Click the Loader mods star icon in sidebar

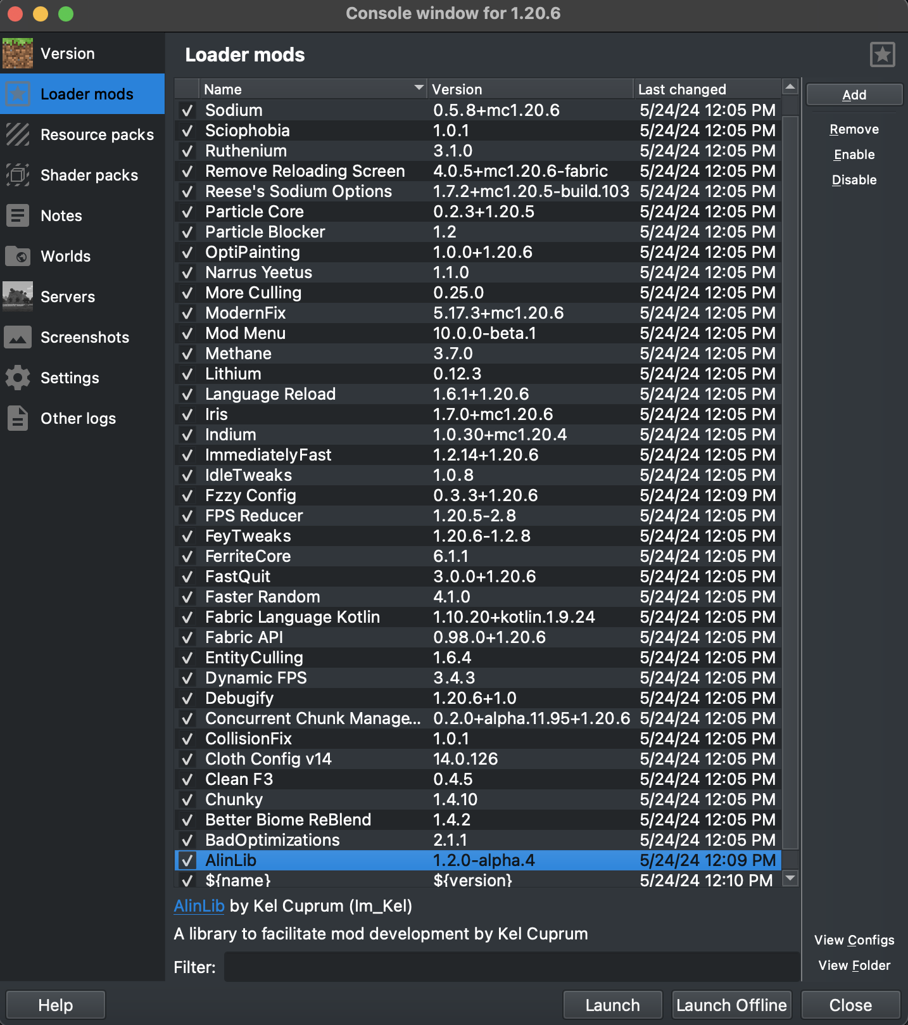click(18, 94)
